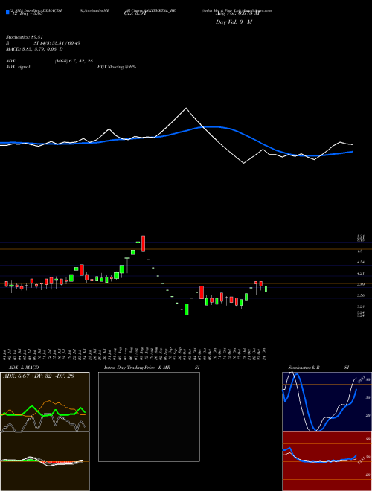This screenshot has width=372, height=491.
Task: Open the ADX lines chart with green line
Action: 45,402
